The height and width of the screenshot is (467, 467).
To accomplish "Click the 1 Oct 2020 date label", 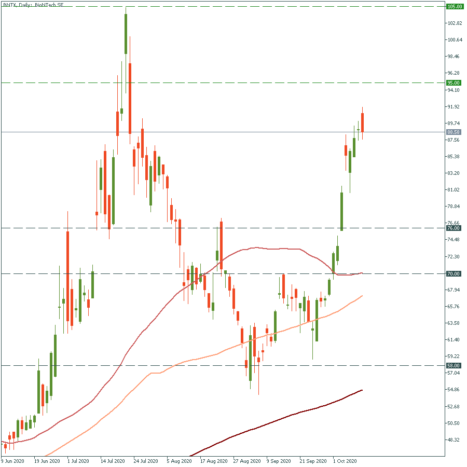I will tap(345, 461).
